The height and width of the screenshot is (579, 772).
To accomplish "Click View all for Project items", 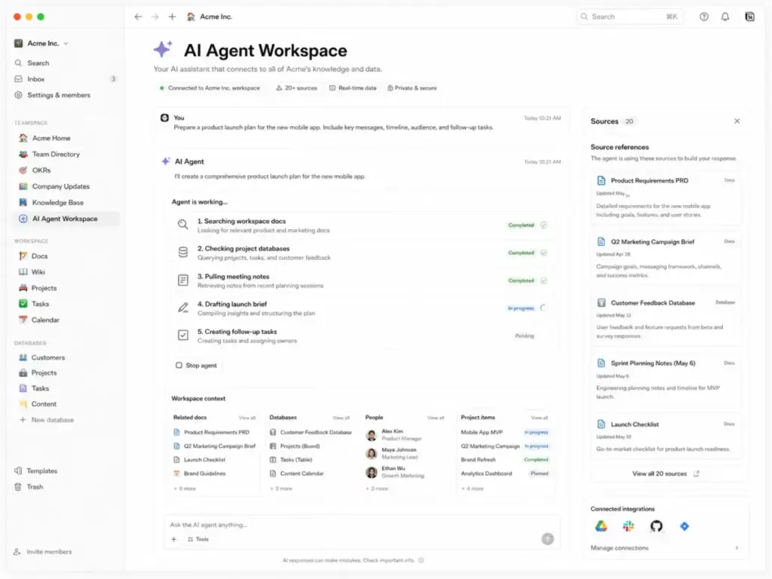I will pyautogui.click(x=539, y=418).
